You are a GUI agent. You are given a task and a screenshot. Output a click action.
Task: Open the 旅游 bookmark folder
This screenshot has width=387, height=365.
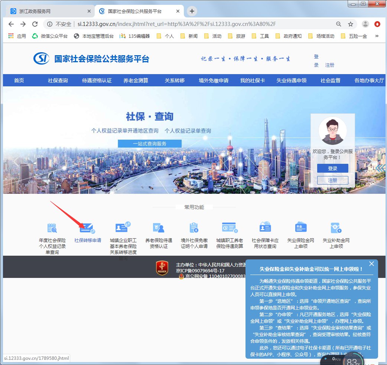(237, 36)
